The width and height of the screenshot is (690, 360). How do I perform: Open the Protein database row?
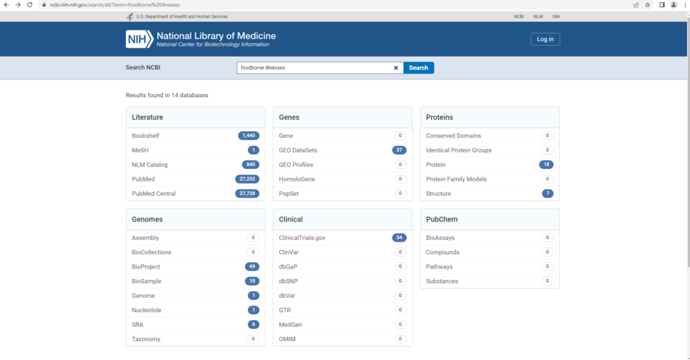pos(490,164)
